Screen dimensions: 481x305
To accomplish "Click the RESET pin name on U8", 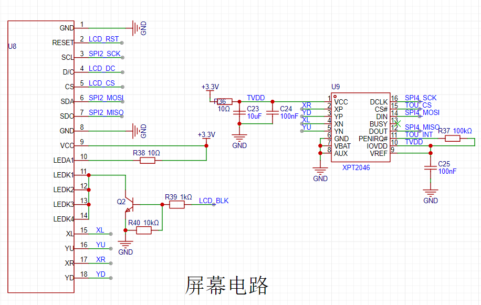I will tap(63, 43).
